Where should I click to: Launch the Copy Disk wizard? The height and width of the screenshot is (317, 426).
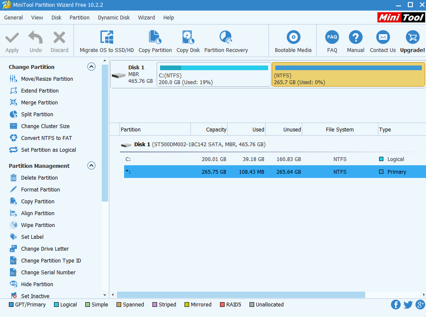188,41
